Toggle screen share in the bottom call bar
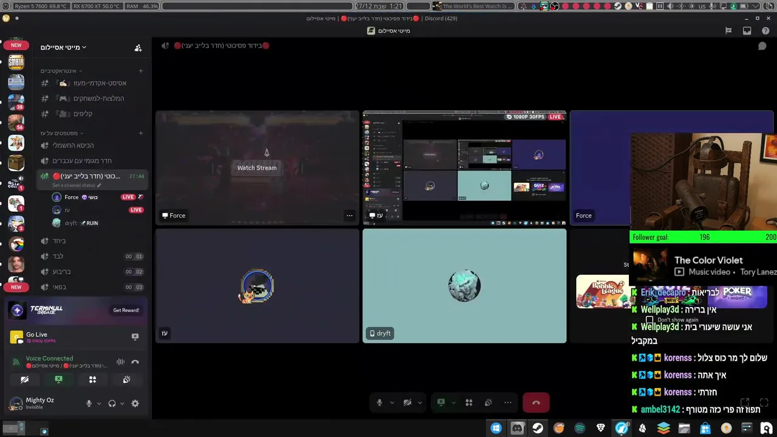The image size is (777, 437). pyautogui.click(x=441, y=402)
